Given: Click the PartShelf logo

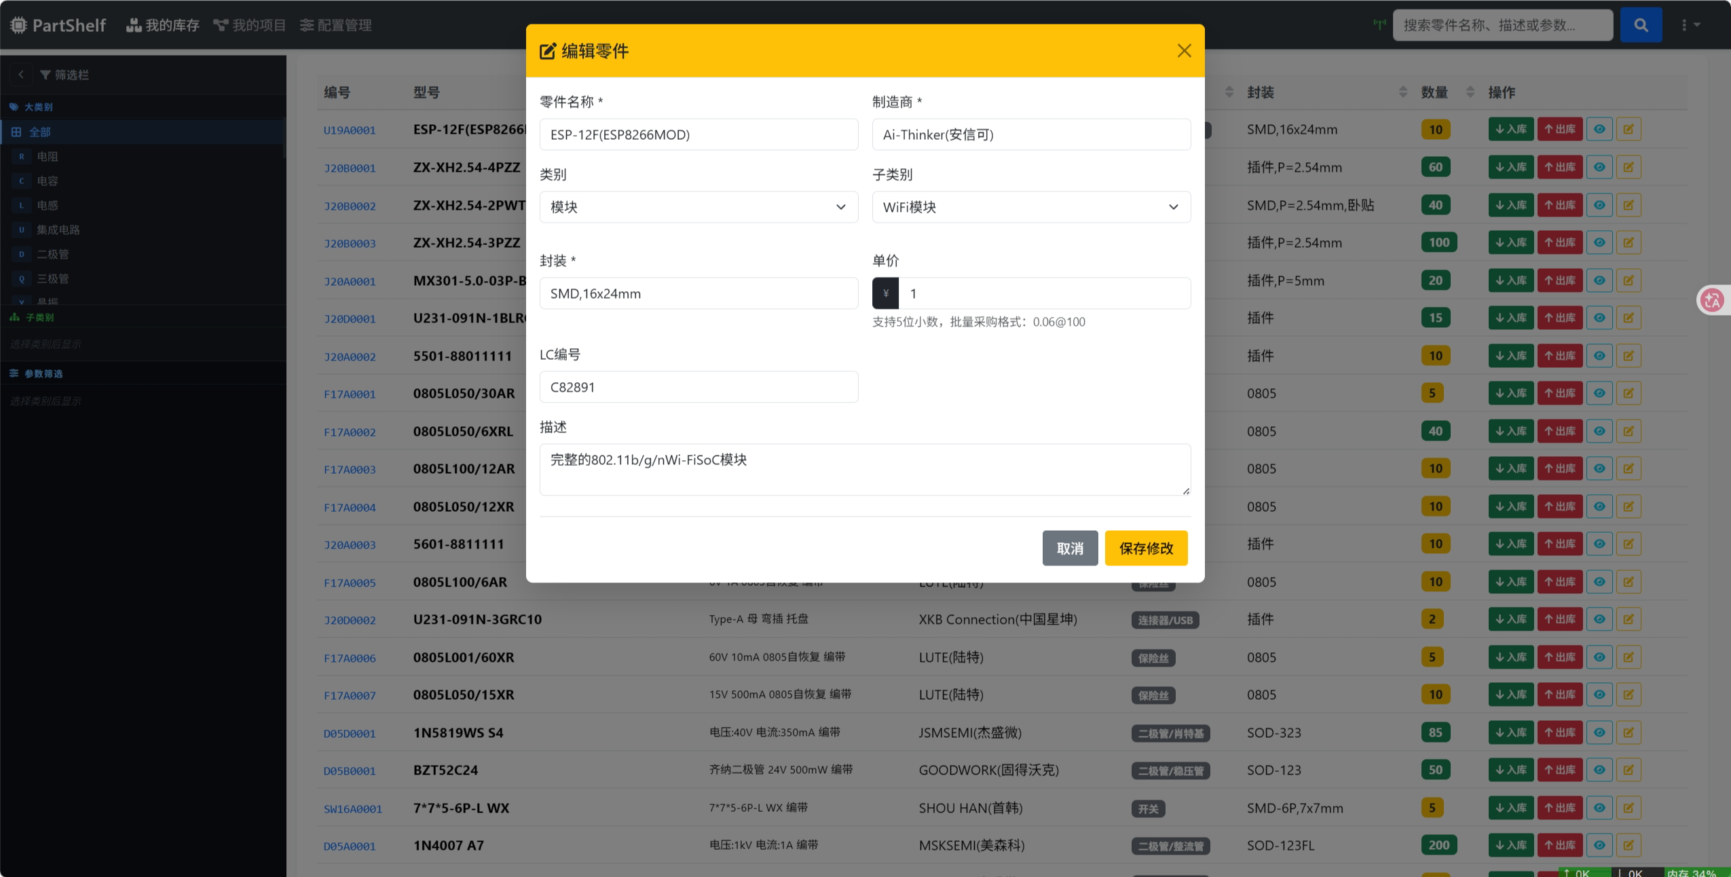Looking at the screenshot, I should tap(58, 25).
